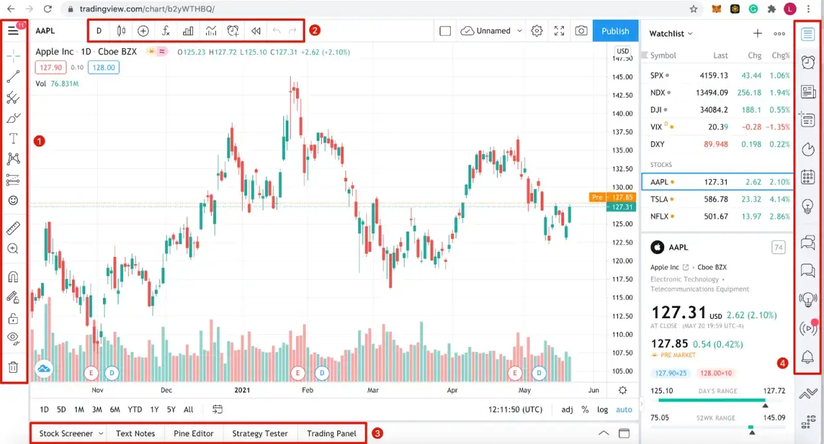The width and height of the screenshot is (824, 444).
Task: Open the D interval dropdown
Action: pos(98,30)
